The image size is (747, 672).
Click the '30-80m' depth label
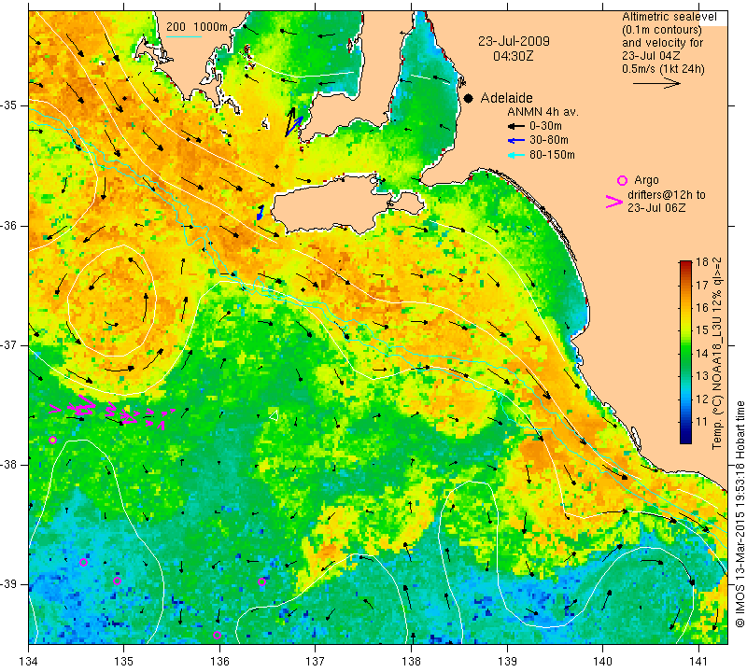pyautogui.click(x=549, y=140)
